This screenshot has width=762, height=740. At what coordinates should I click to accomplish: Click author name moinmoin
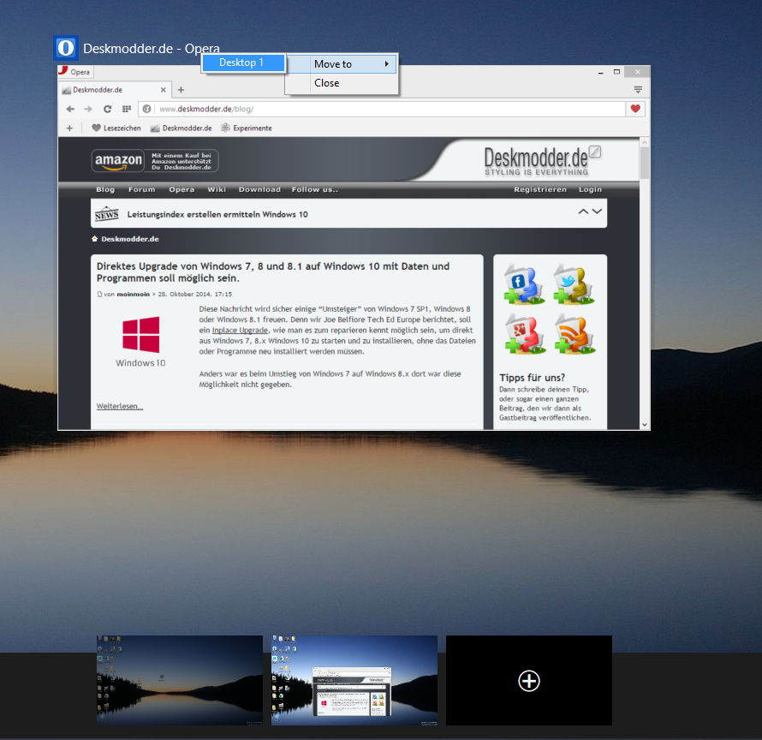[134, 294]
